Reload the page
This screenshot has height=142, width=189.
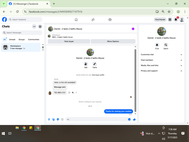click(17, 12)
